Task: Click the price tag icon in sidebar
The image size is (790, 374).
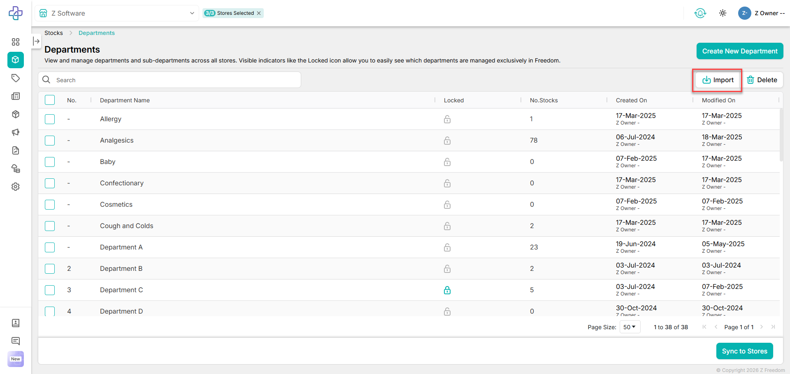Action: point(16,78)
